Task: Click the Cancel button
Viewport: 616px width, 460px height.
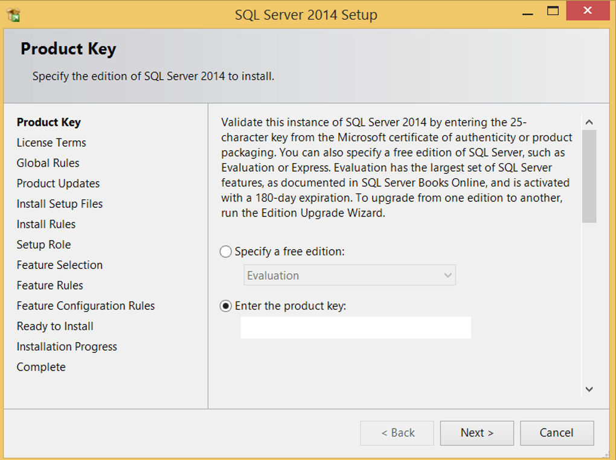Action: [557, 433]
